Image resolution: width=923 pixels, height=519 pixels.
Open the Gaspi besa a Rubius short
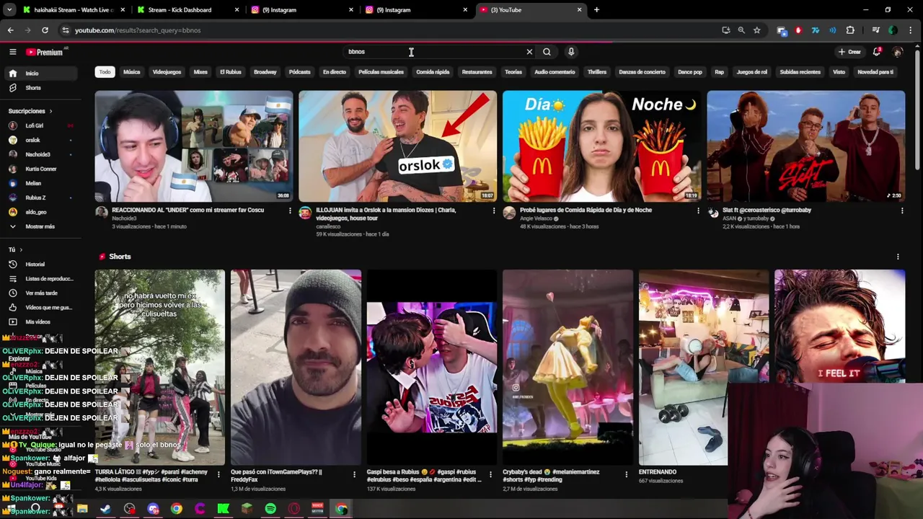(x=431, y=368)
